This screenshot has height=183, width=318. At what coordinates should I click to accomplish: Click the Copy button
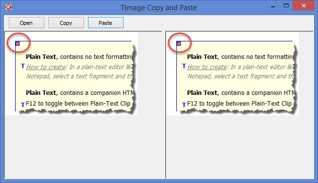tap(66, 23)
